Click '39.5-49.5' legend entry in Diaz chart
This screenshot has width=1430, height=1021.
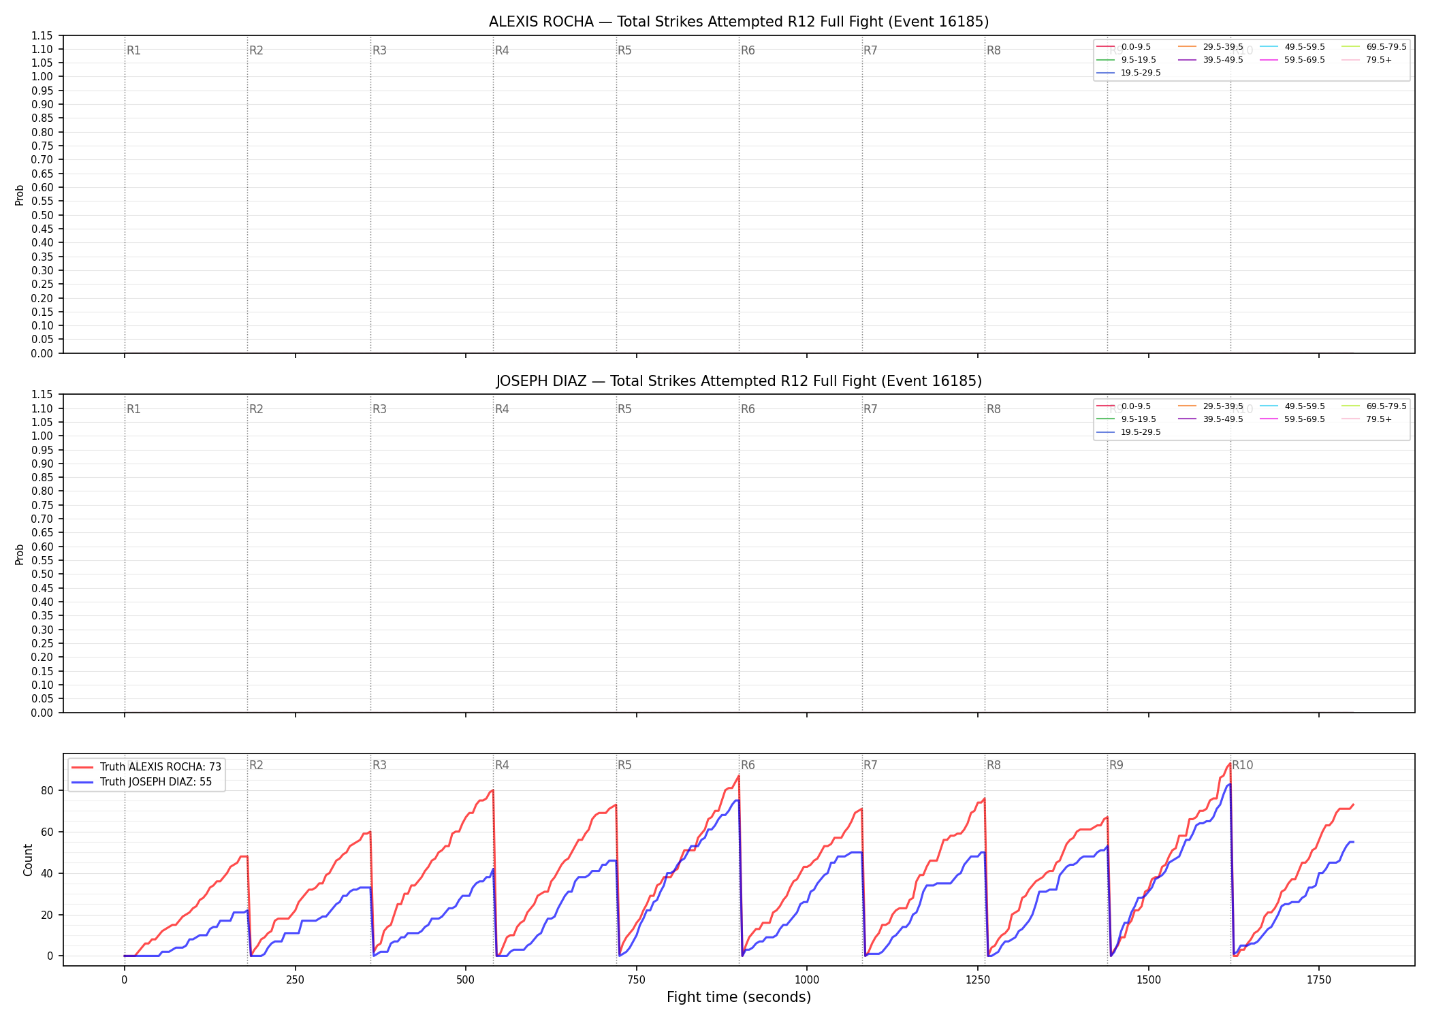tap(1223, 419)
